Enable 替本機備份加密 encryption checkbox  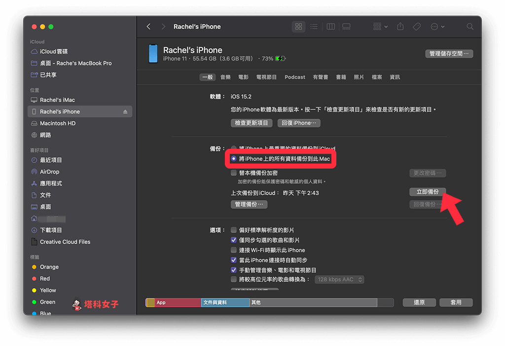234,173
